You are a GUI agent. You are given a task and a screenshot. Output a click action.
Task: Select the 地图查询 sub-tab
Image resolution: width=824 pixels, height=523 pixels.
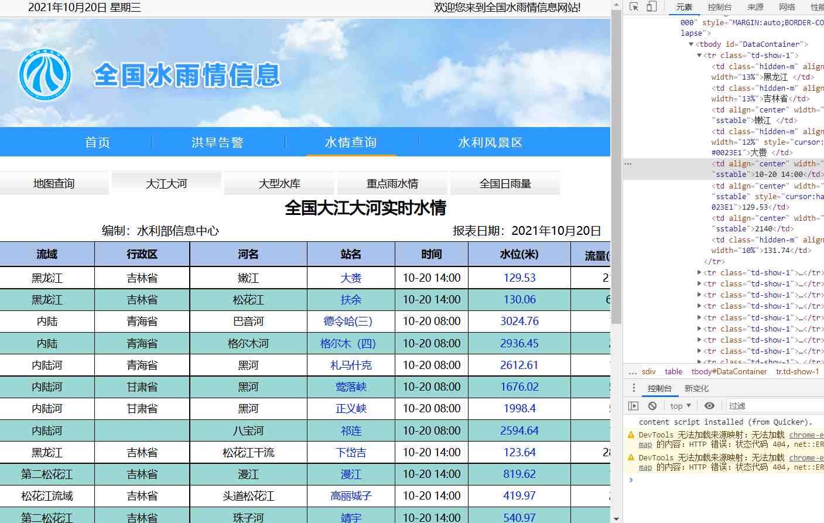click(x=54, y=183)
